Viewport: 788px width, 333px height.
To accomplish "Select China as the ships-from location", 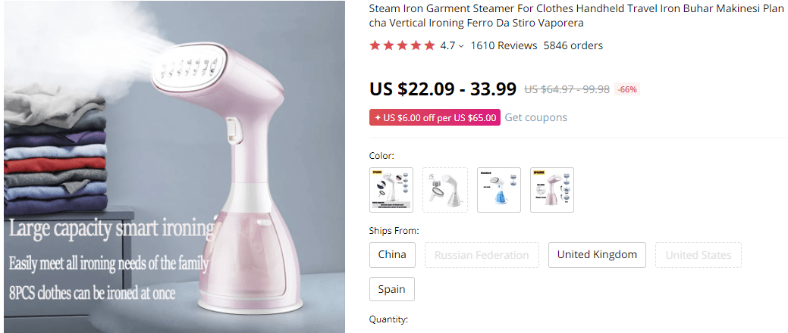I will (x=392, y=255).
